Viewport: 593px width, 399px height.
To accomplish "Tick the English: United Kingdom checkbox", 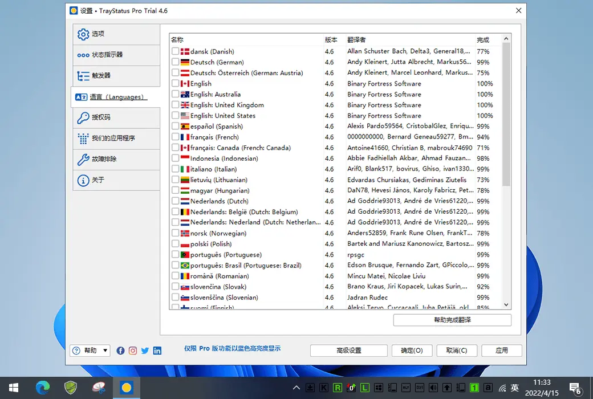I will 175,104.
